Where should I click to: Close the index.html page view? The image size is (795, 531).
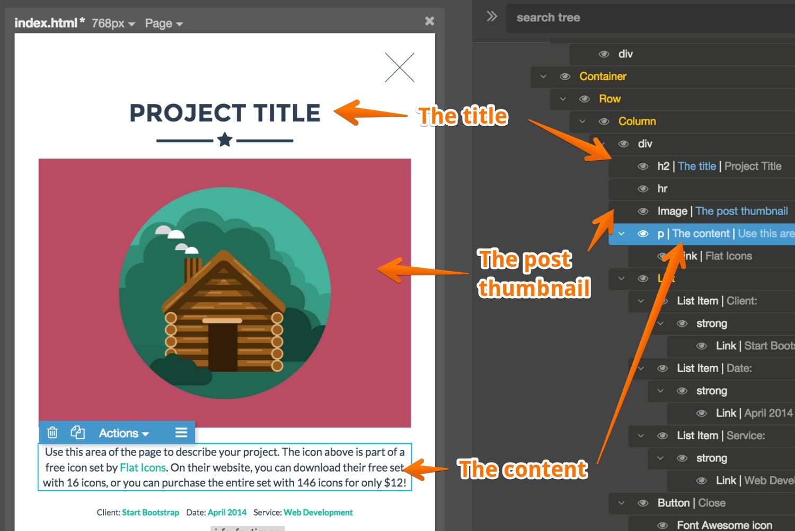pos(429,21)
